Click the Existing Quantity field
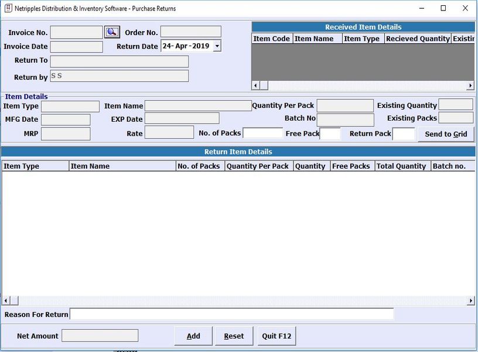 coord(456,104)
